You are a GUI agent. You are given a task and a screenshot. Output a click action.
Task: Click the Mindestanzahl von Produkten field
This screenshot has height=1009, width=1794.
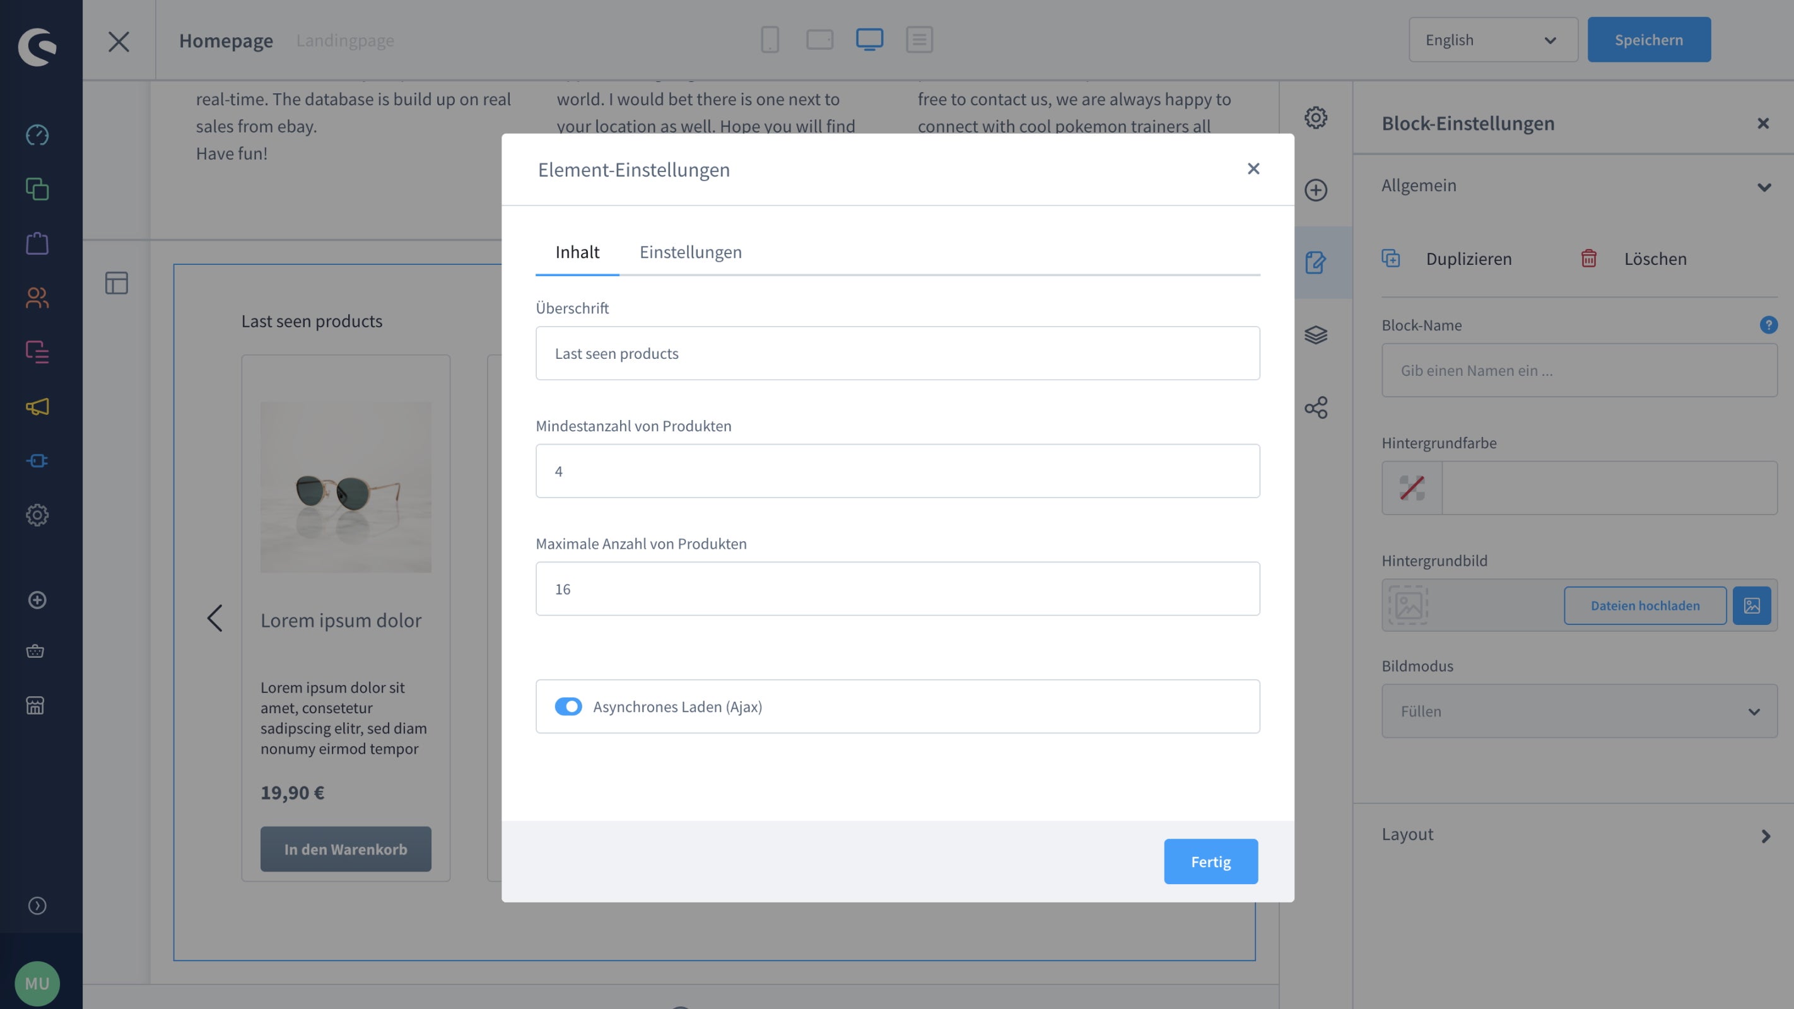click(898, 470)
